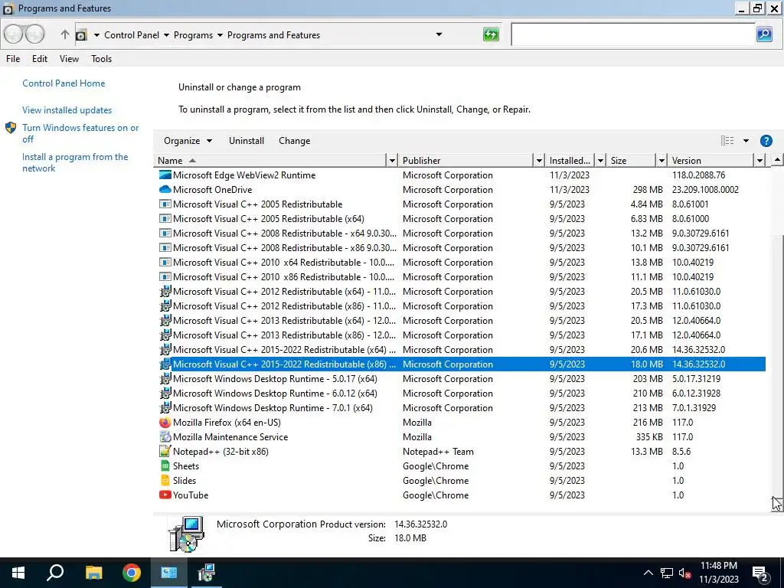Screen dimensions: 784x588
Task: Open the Tools menu
Action: pos(102,58)
